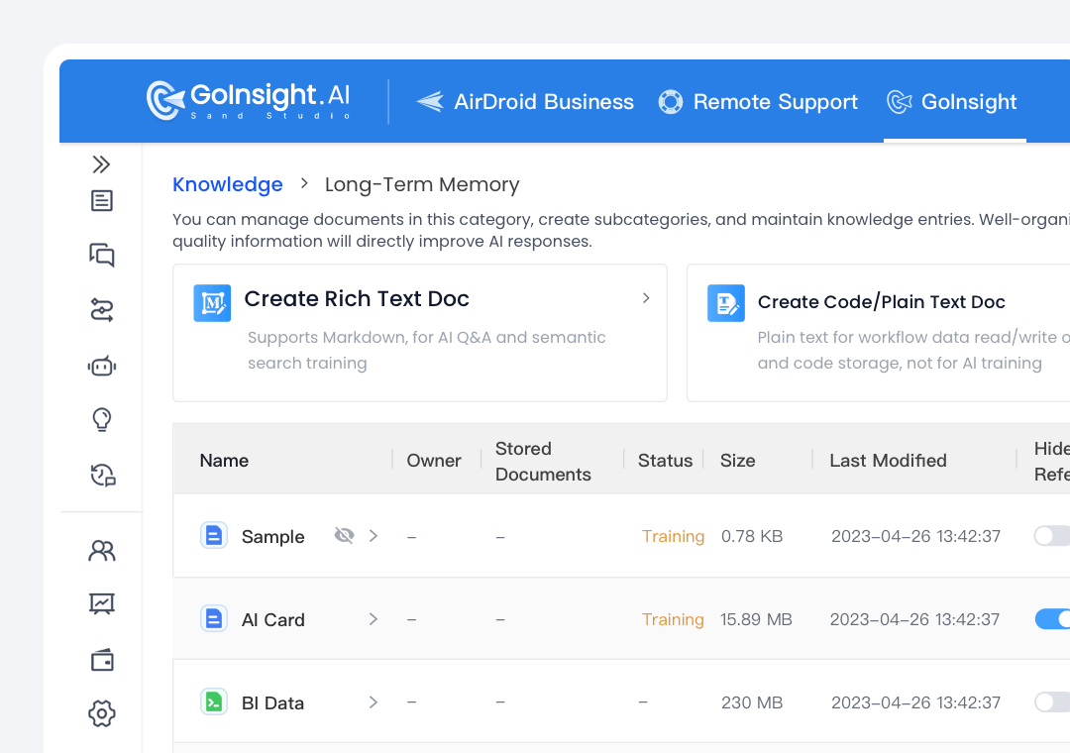Screen dimensions: 1070x753
Task: Open the AI bot icon in sidebar
Action: [101, 367]
